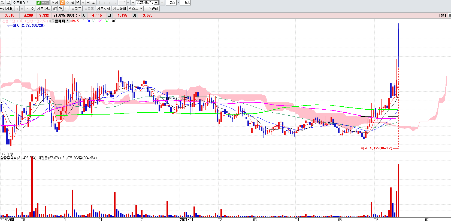Viewport: 451px width, 222px height.
Task: Go to next item with right arrow
Action: click(27, 9)
